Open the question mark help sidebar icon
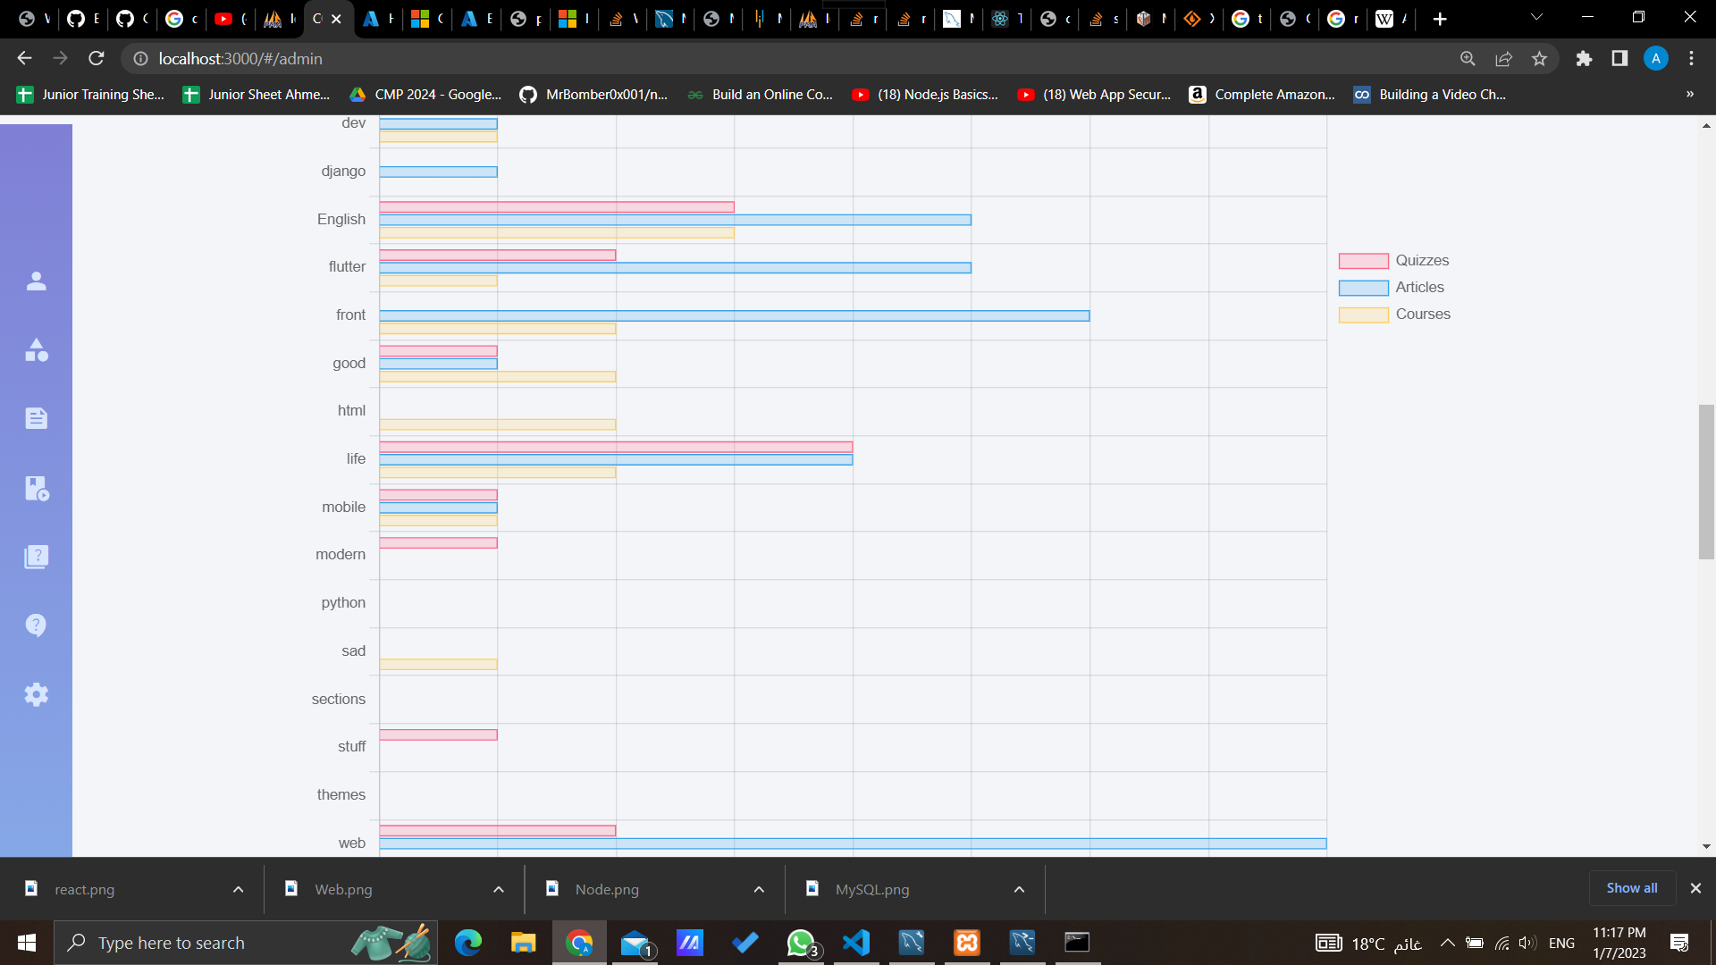Screen dimensions: 1716x965 coord(36,625)
